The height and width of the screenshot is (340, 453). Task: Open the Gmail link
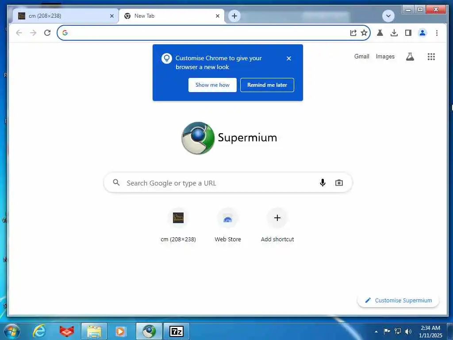[362, 56]
